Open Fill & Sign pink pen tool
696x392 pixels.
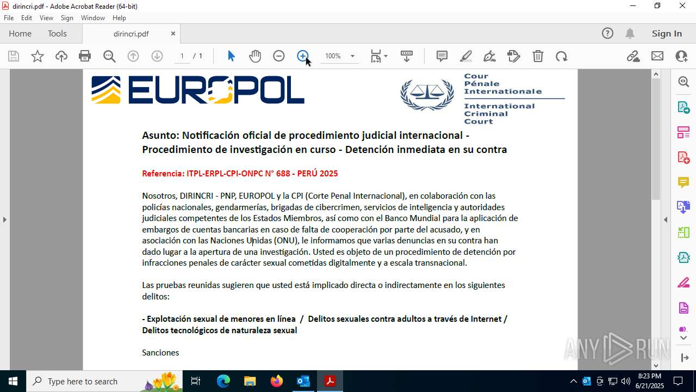pyautogui.click(x=683, y=283)
